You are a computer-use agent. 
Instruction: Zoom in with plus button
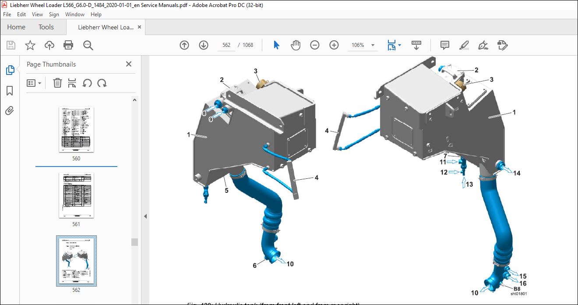pyautogui.click(x=334, y=45)
